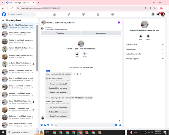This screenshot has height=135, width=169.
Task: Send a thumbs up like
Action: pos(120,125)
